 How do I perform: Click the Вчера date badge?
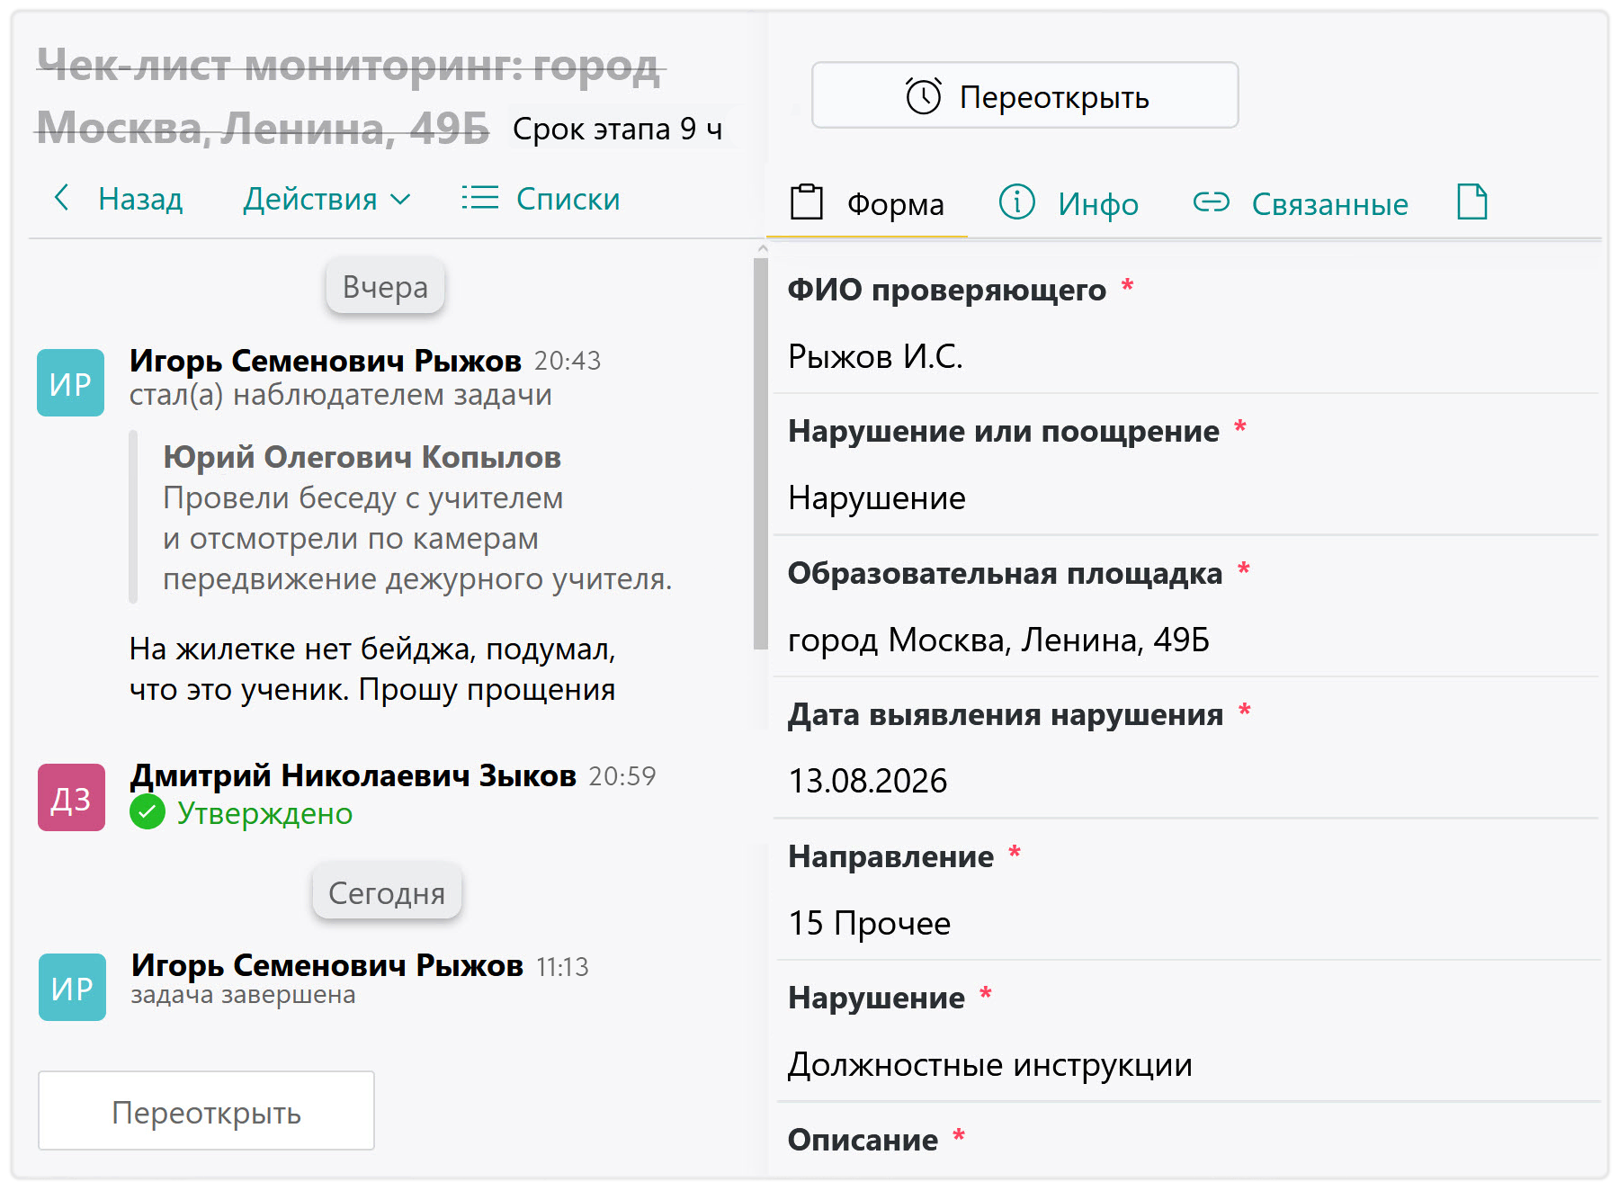coord(385,286)
